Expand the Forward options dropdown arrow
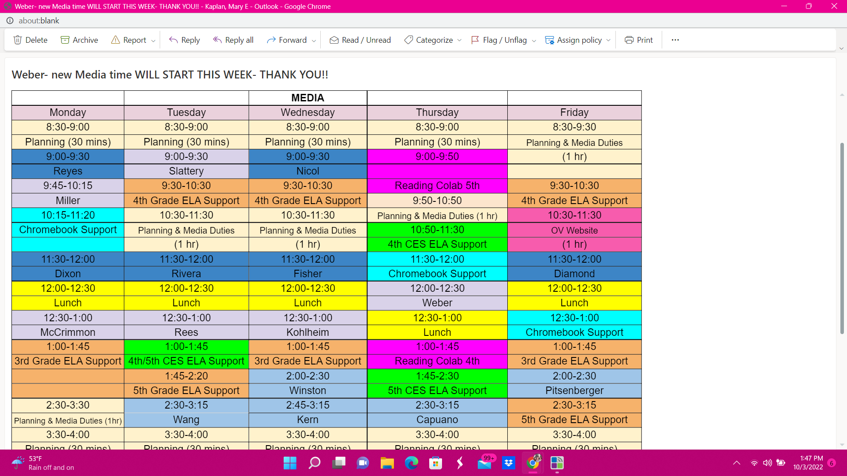The image size is (847, 476). click(x=314, y=41)
